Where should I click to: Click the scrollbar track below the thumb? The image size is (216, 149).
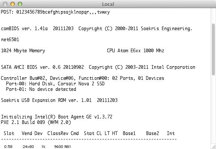tap(213, 109)
